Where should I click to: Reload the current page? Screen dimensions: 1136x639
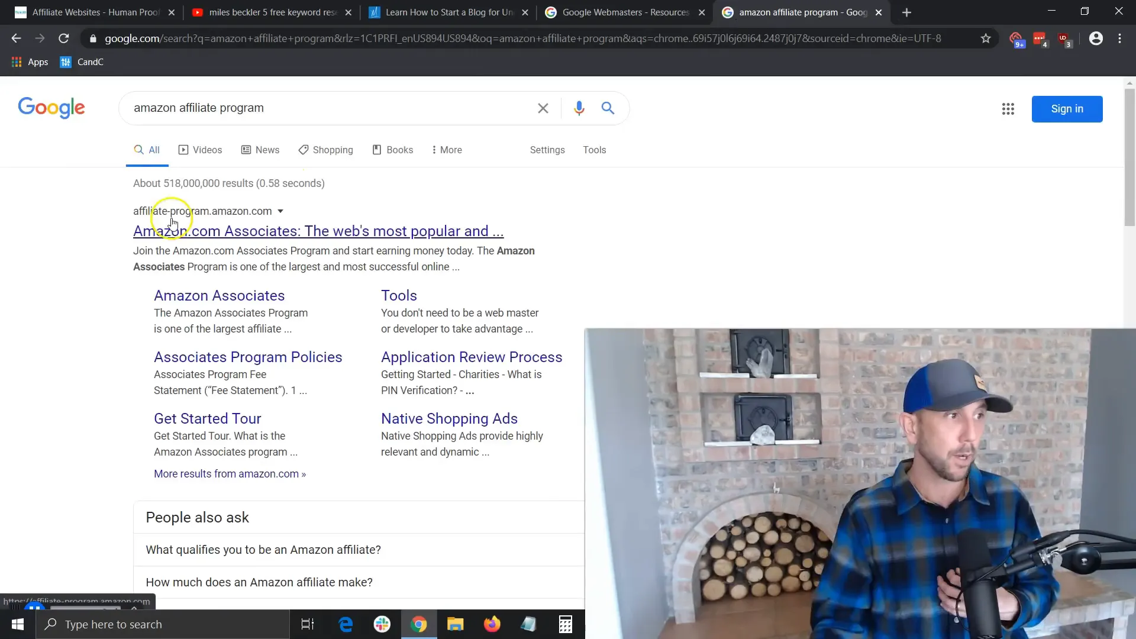[x=64, y=38]
